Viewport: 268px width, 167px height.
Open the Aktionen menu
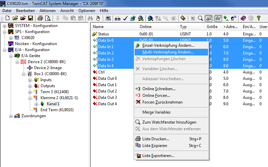48,11
